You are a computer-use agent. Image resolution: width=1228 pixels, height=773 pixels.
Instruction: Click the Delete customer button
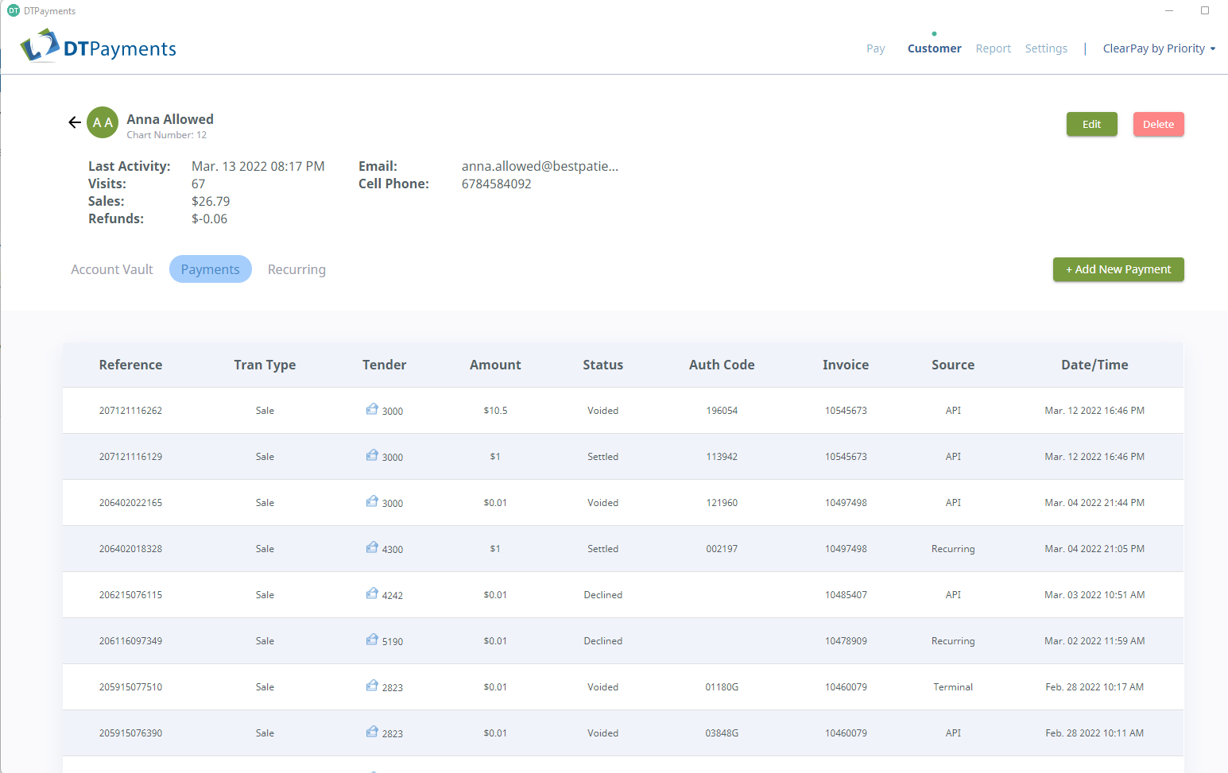tap(1159, 124)
